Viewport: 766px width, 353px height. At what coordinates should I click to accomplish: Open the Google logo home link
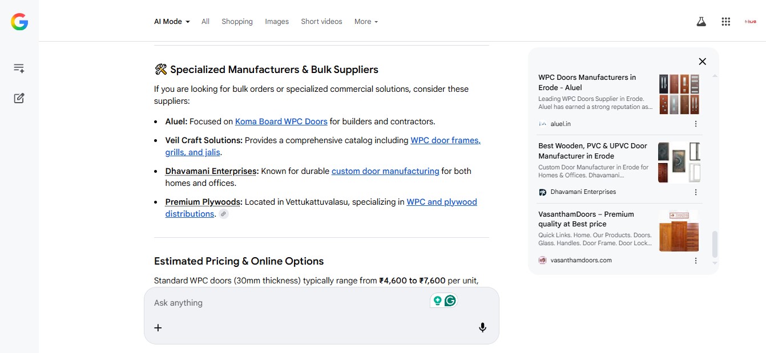pos(19,22)
